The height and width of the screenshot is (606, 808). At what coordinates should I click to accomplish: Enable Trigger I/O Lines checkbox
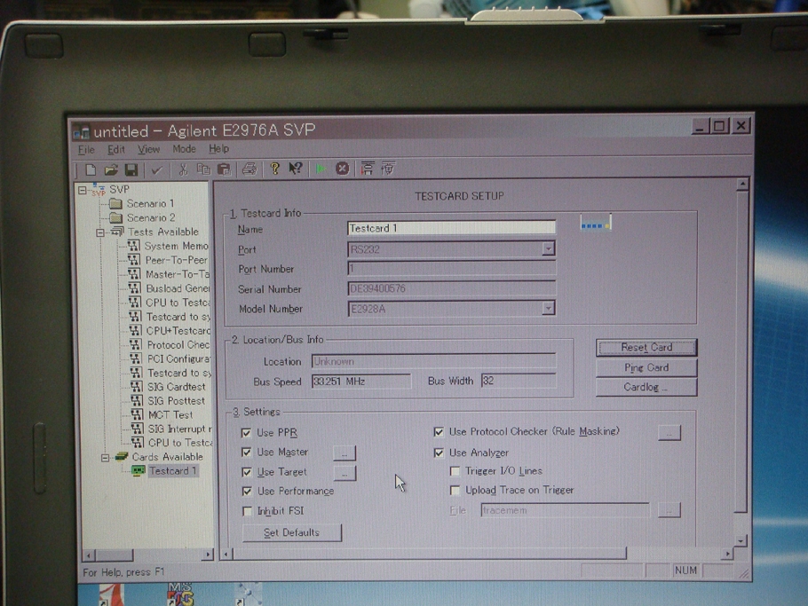point(455,471)
